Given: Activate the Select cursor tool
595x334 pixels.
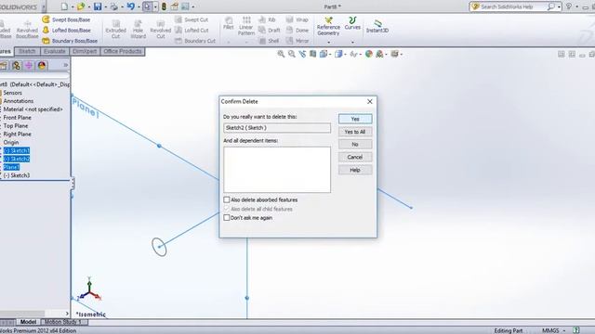Looking at the screenshot, I should 148,6.
